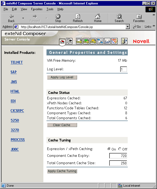Image resolution: width=157 pixels, height=189 pixels.
Task: Open the white-screen key icon
Action: click(x=79, y=41)
